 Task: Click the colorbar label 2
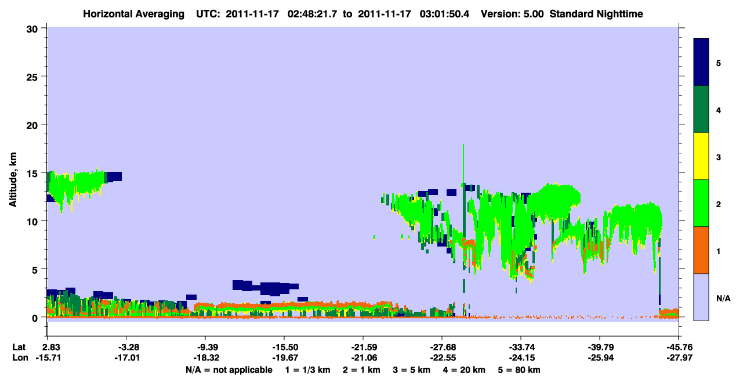pyautogui.click(x=719, y=204)
